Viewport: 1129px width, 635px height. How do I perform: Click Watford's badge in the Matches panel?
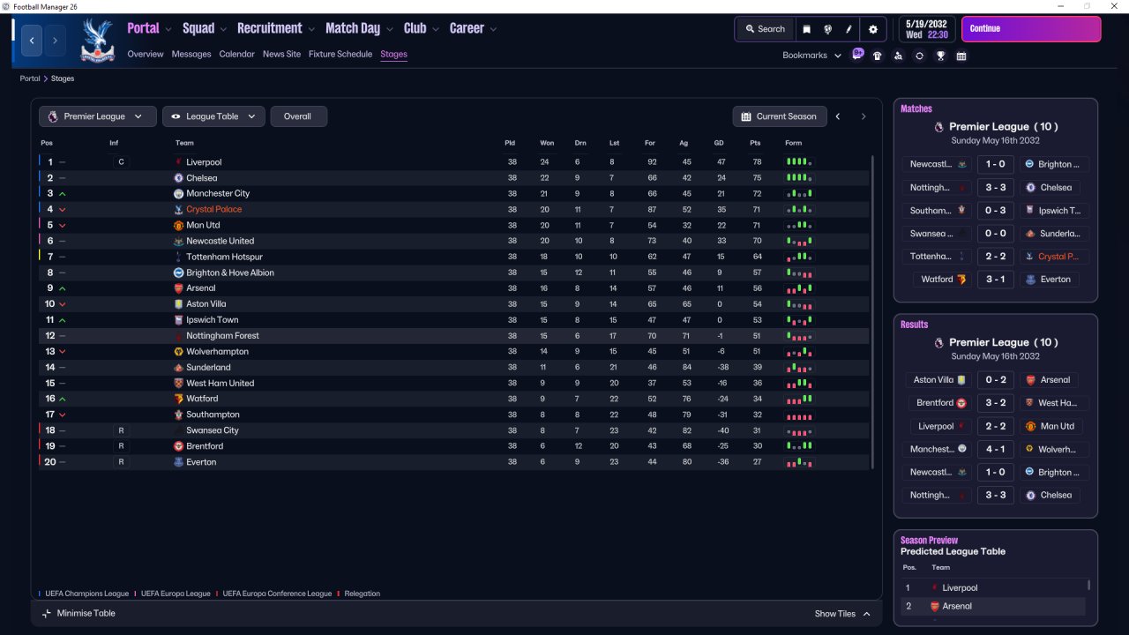coord(962,280)
